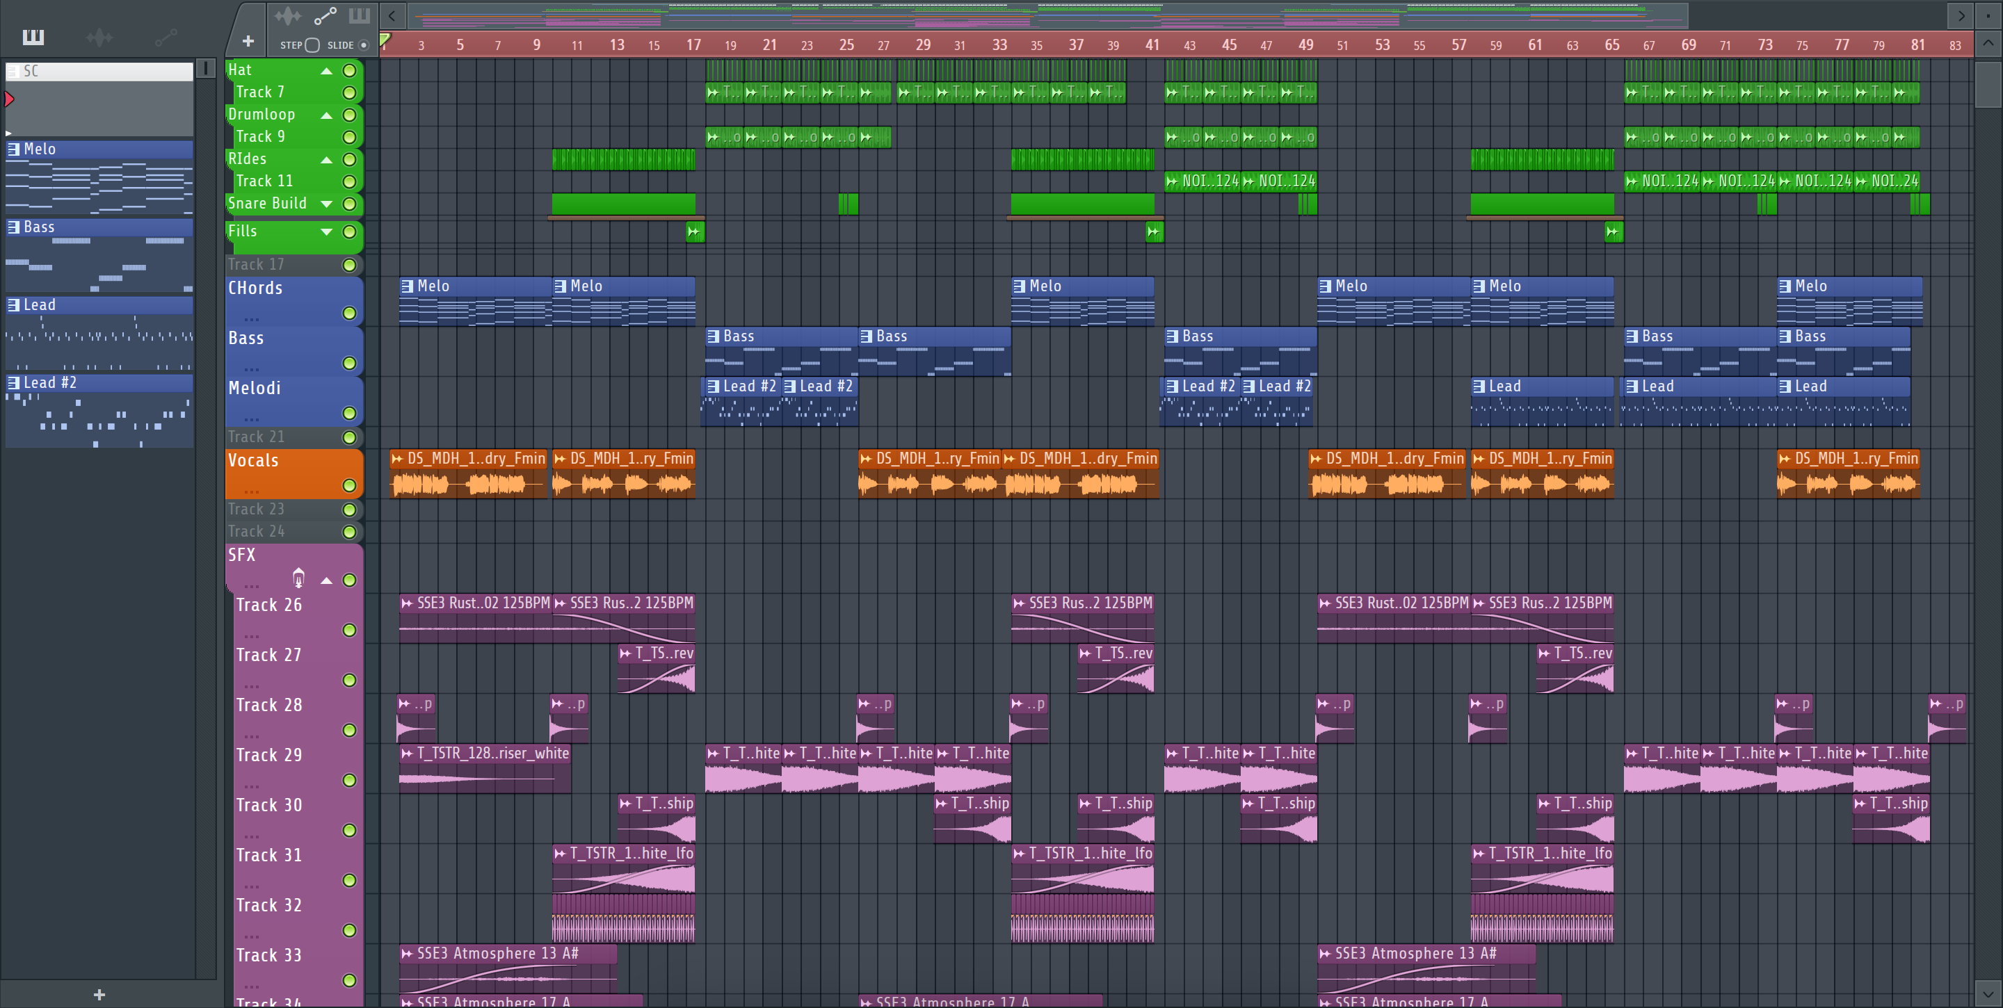This screenshot has height=1008, width=2003.
Task: Select the Lead #2 pattern in picker
Action: (99, 410)
